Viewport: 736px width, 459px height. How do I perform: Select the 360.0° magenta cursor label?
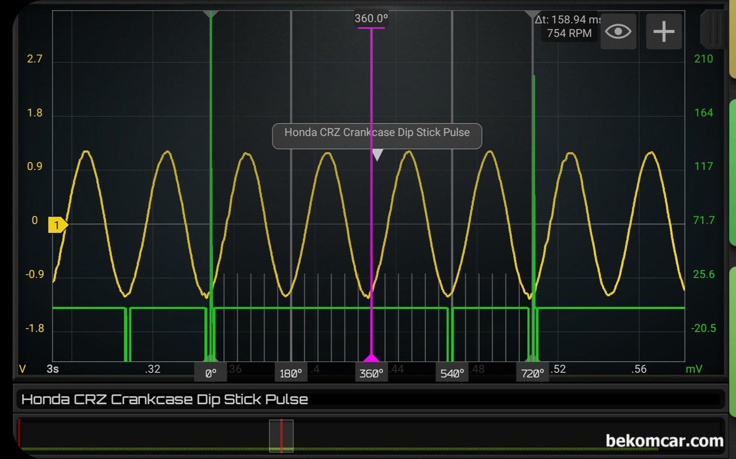click(371, 19)
